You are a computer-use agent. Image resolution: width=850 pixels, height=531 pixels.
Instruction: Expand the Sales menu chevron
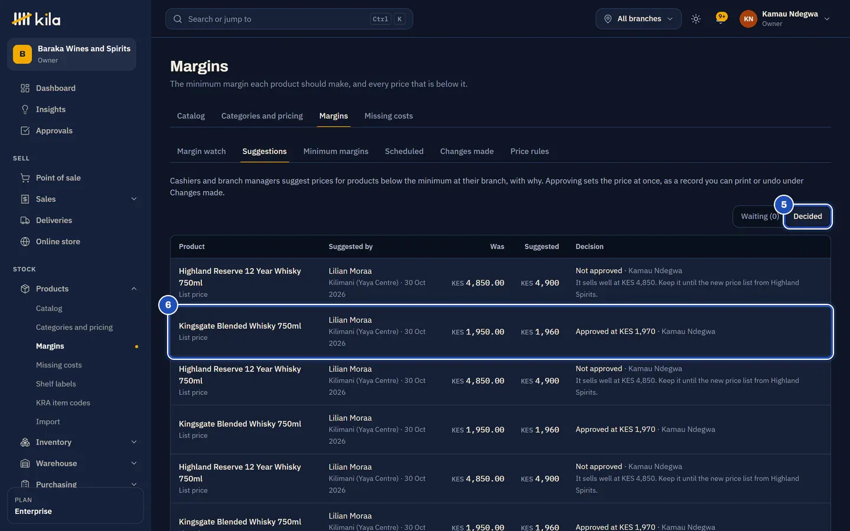(134, 199)
